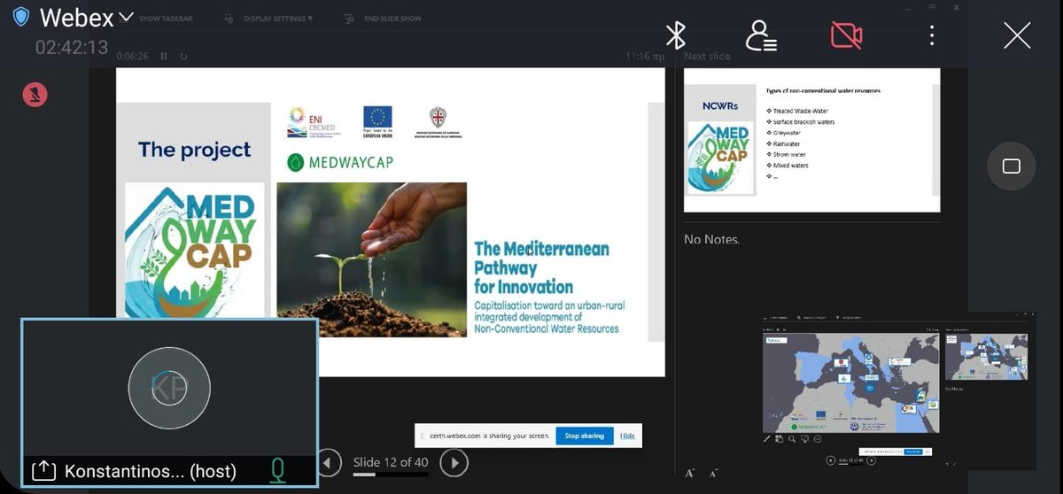1063x494 pixels.
Task: Select the pen tool in nested preview
Action: click(767, 439)
